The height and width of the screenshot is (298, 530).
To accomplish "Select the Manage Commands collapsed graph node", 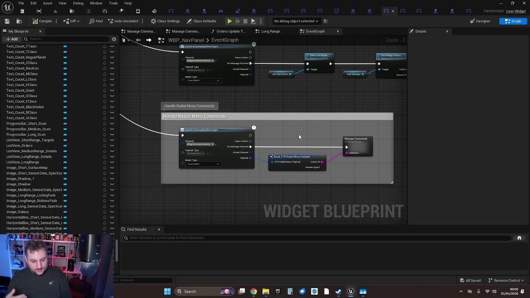I will [x=358, y=147].
